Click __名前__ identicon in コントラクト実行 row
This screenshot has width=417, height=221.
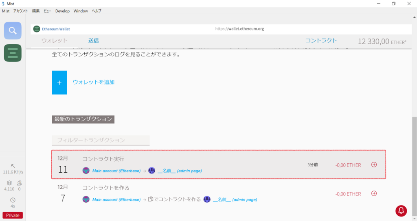[x=151, y=171]
